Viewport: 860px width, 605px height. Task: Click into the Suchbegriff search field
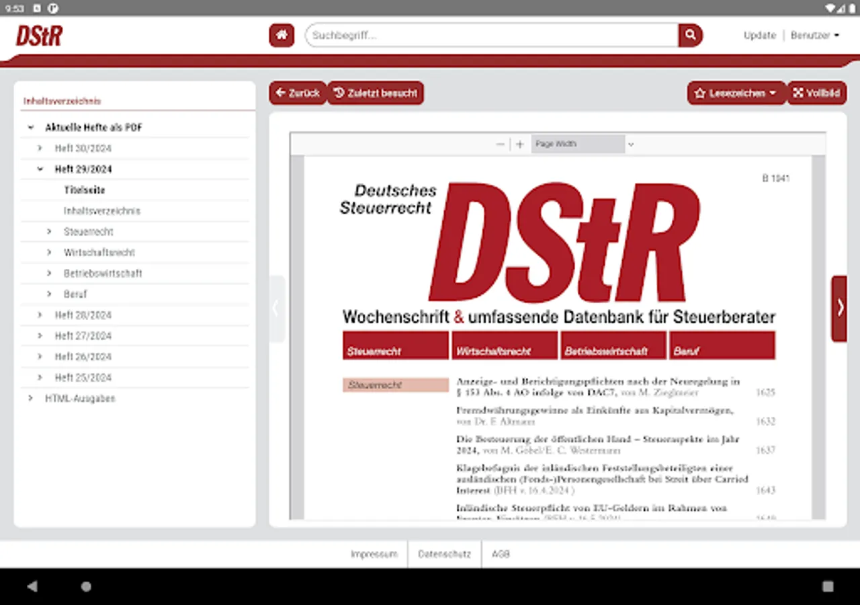point(470,35)
